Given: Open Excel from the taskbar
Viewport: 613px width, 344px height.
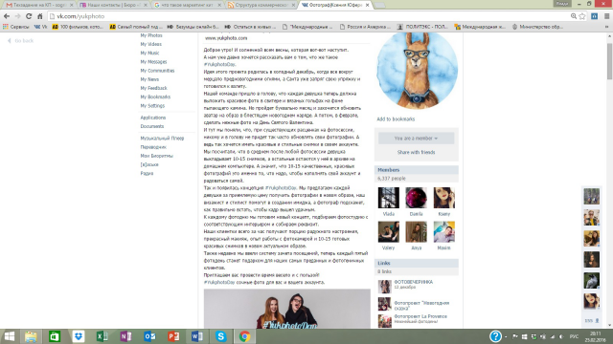Looking at the screenshot, I should pyautogui.click(x=102, y=336).
